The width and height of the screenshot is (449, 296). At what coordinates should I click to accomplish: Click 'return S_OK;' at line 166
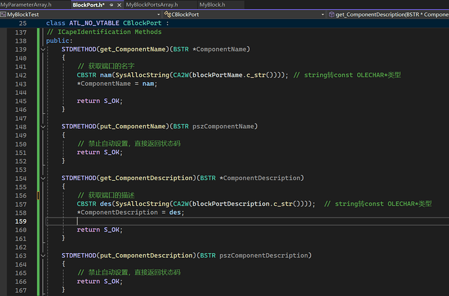click(x=100, y=282)
